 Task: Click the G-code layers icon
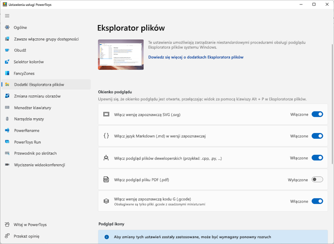click(106, 201)
